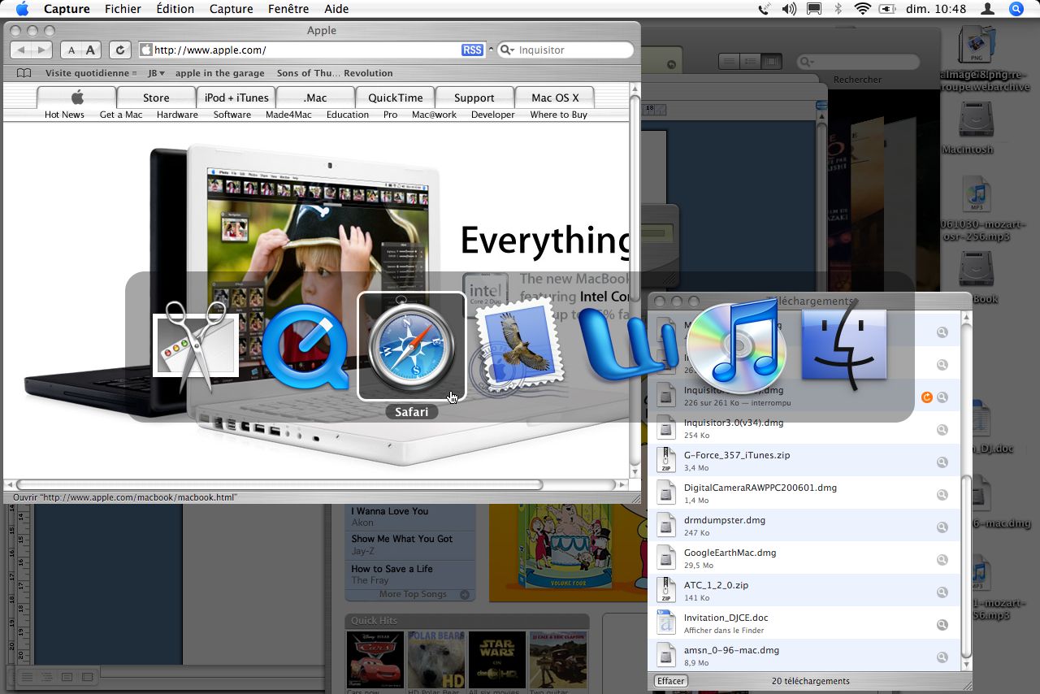Select Safari in the application switcher
The height and width of the screenshot is (694, 1040).
click(x=411, y=346)
